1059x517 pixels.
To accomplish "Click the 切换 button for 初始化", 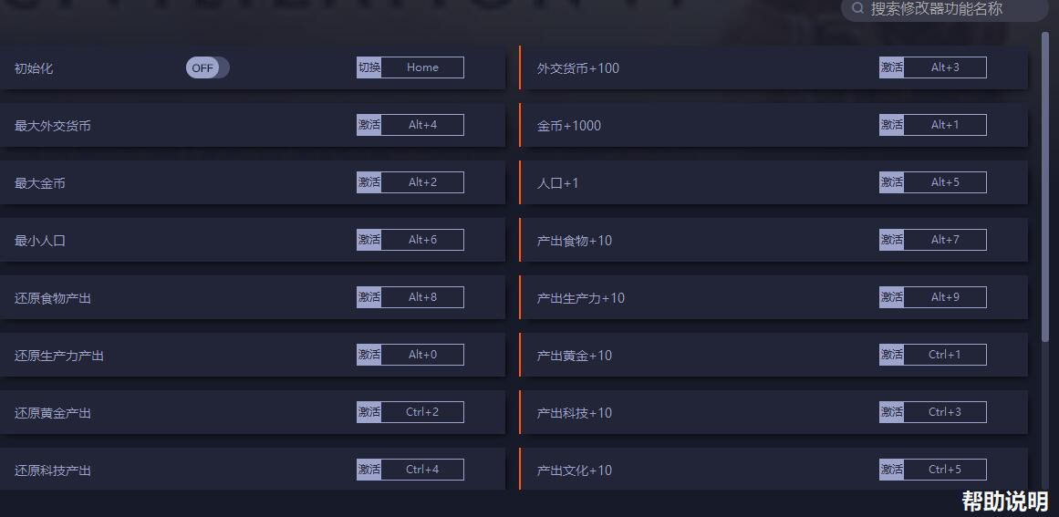I will (369, 67).
